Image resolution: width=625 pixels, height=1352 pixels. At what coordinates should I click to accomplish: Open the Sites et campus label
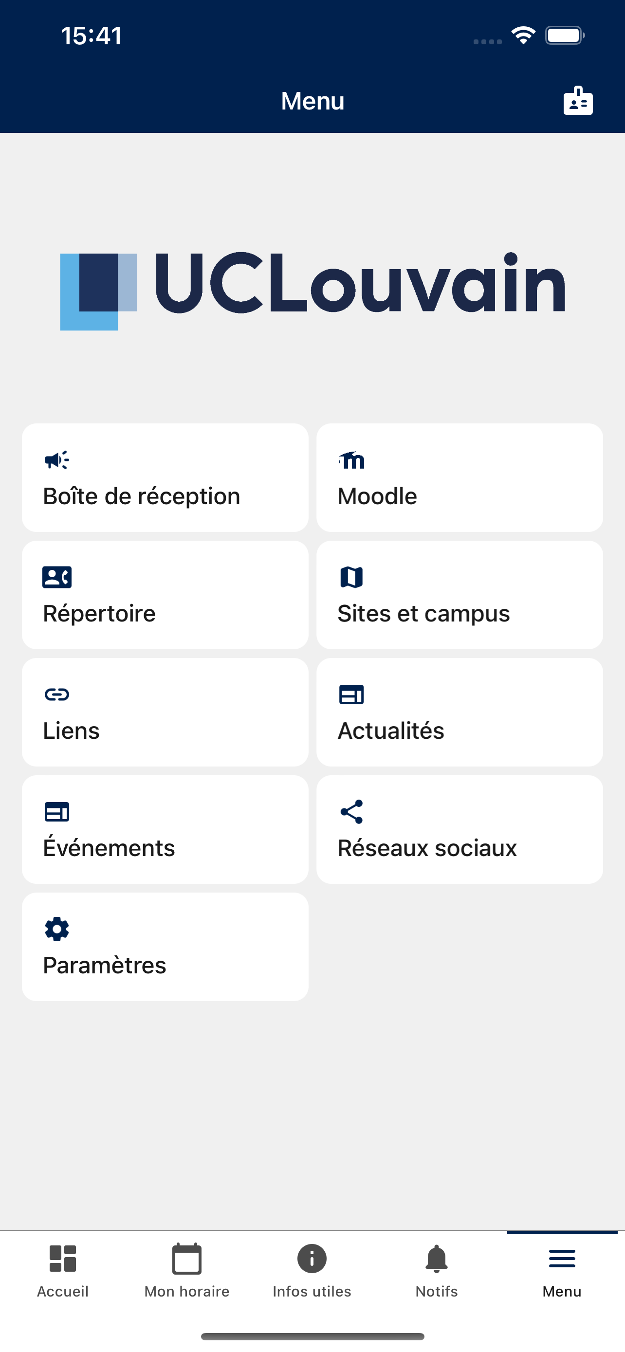pyautogui.click(x=423, y=614)
